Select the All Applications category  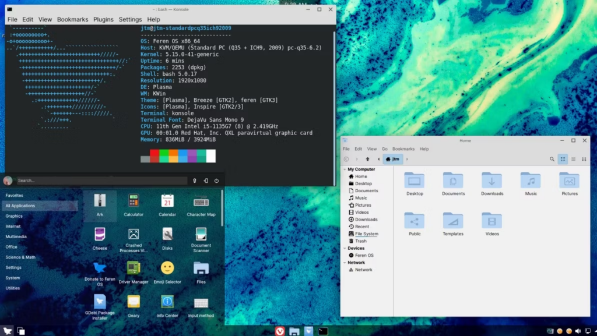[x=40, y=206]
